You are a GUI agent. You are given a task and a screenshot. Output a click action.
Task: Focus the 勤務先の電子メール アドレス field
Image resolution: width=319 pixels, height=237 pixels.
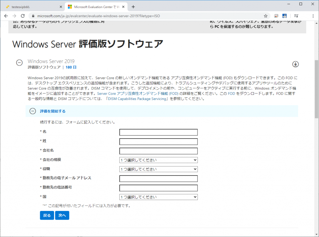pos(159,179)
